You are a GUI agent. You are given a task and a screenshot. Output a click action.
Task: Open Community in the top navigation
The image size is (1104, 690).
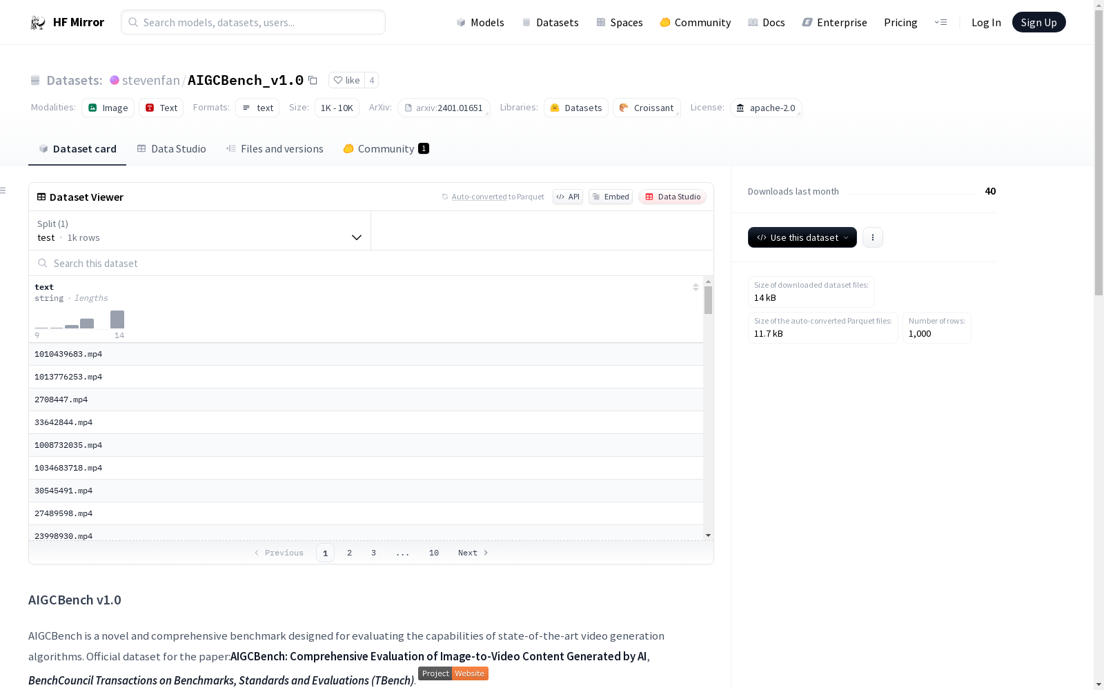coord(696,22)
